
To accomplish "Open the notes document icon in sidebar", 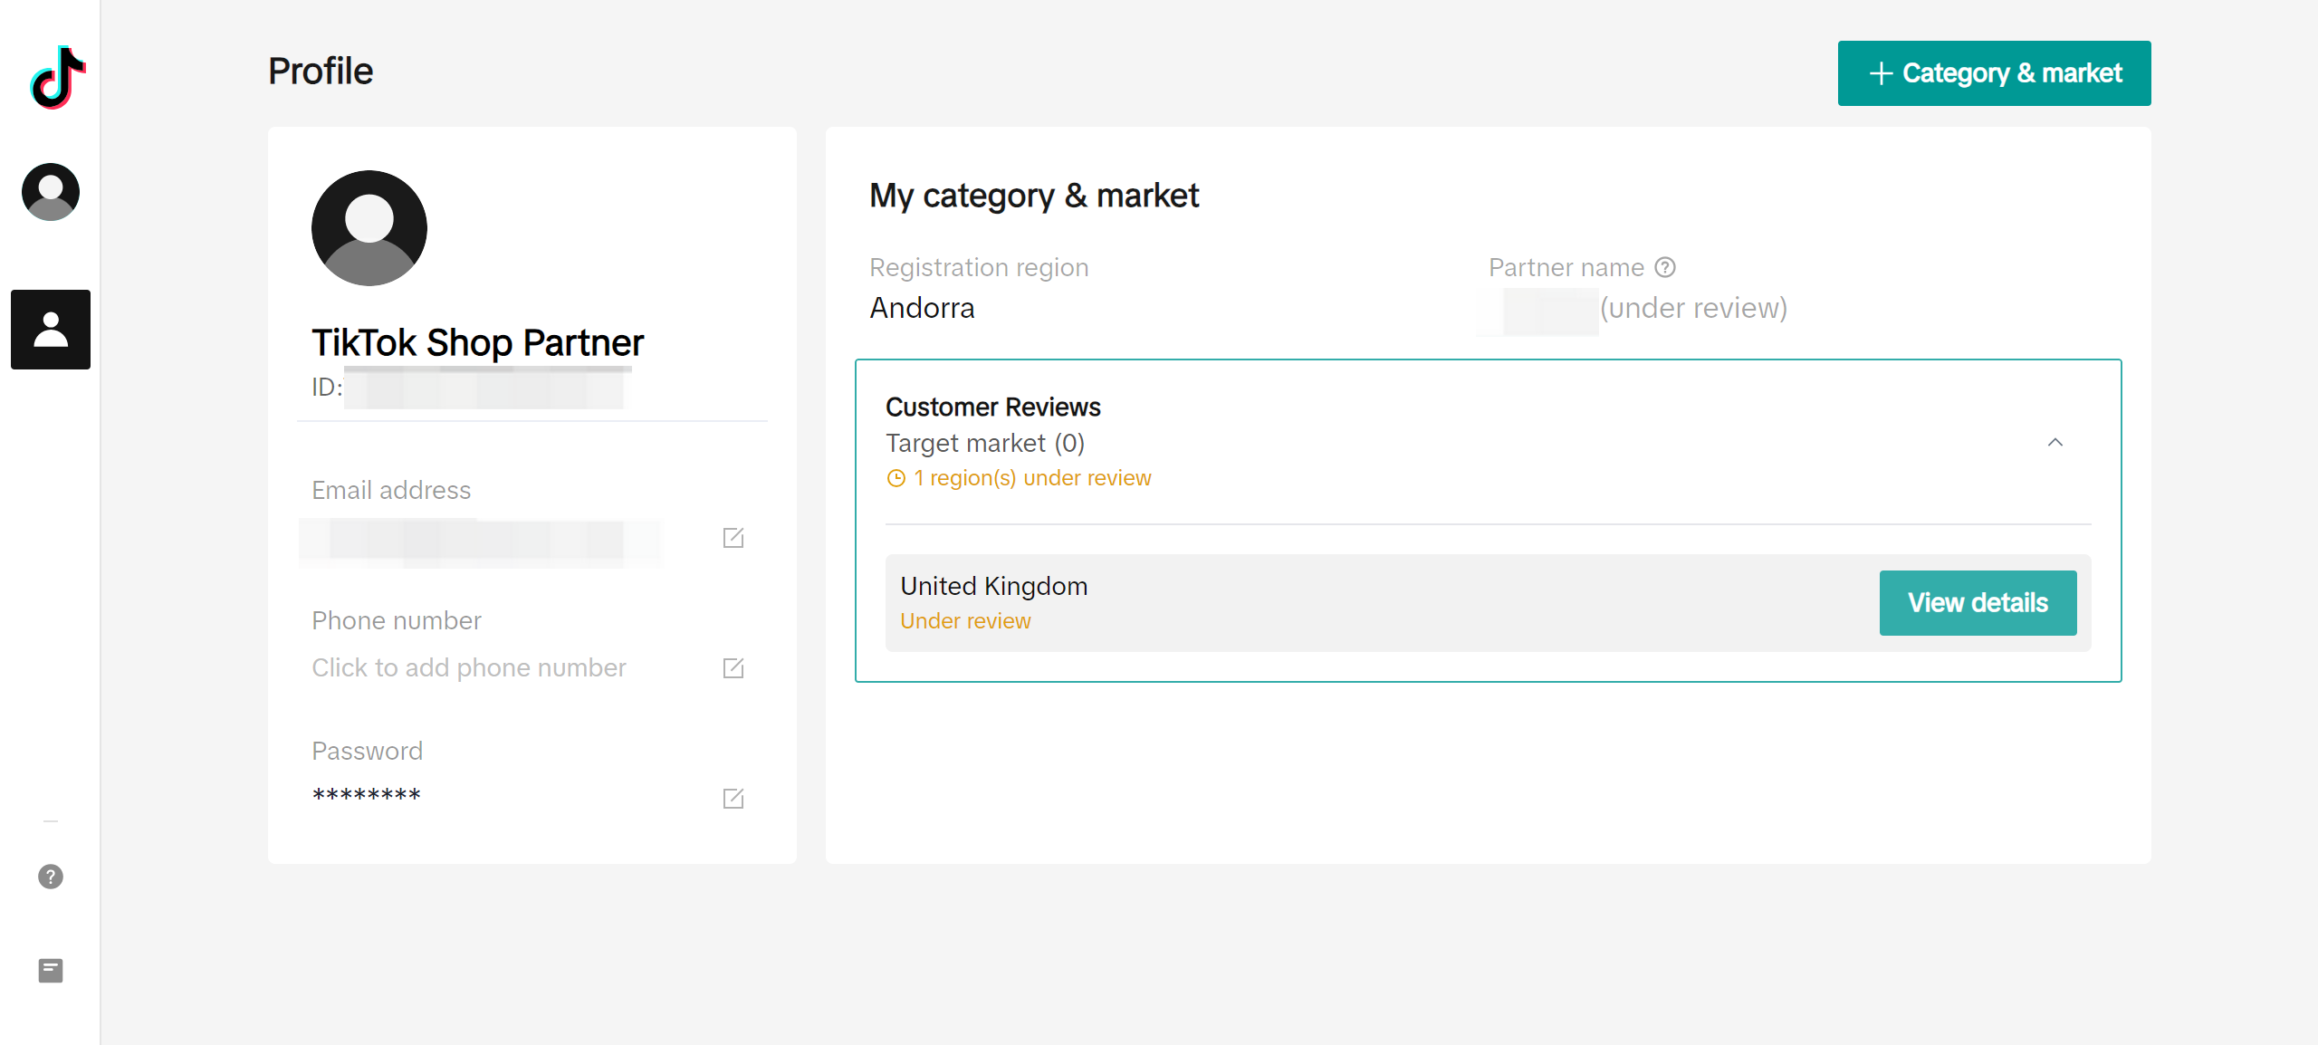I will click(51, 971).
